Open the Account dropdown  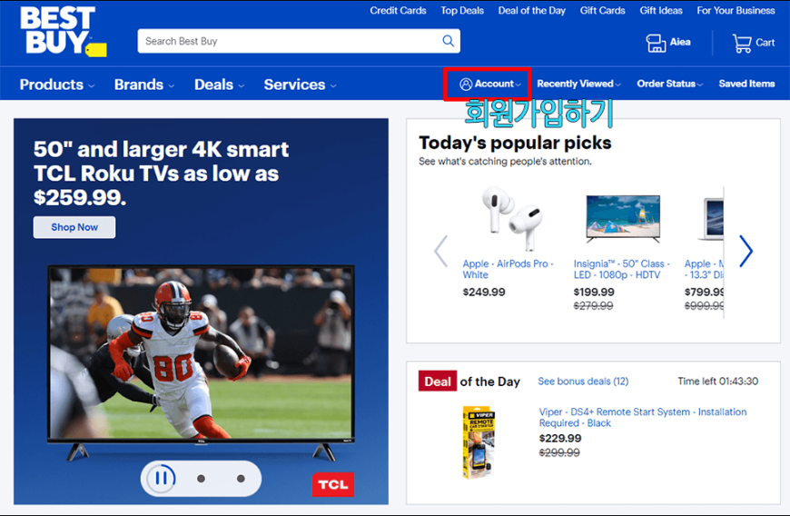490,84
